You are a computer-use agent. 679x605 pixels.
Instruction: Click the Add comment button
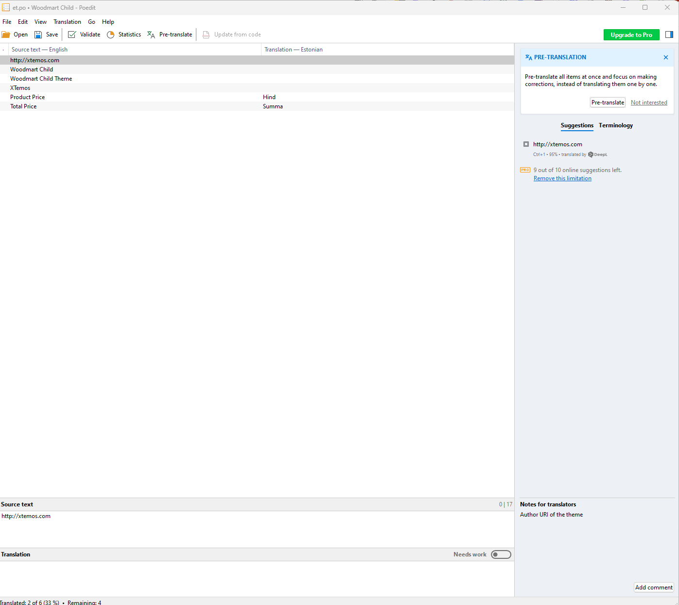[654, 588]
